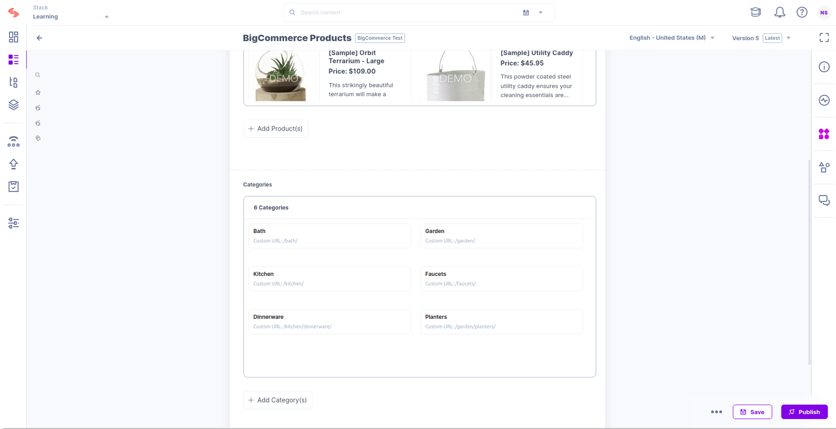Open the Content Models icon in sidebar

tap(13, 82)
